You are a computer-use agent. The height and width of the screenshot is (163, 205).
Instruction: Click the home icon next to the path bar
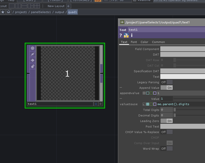(9, 12)
